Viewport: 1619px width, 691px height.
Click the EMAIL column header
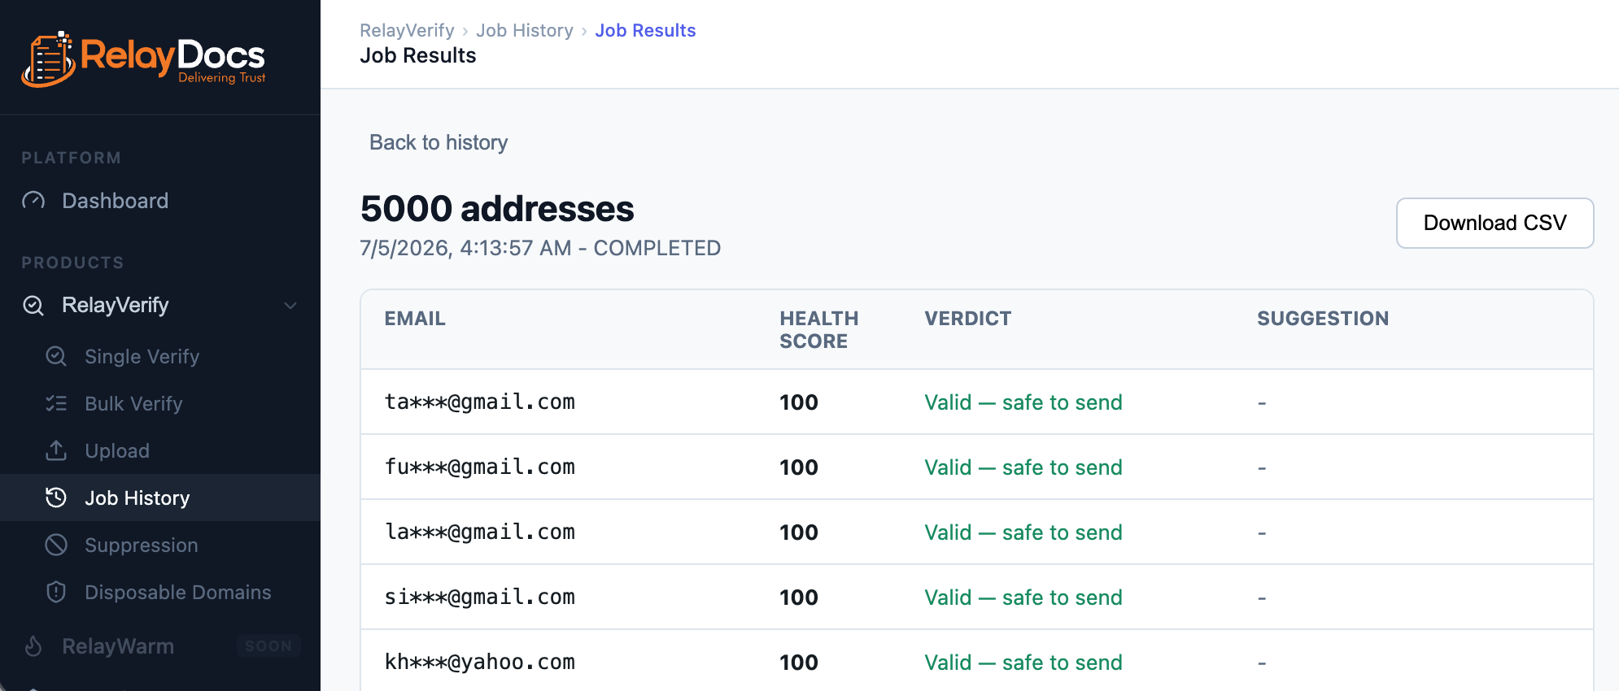pyautogui.click(x=415, y=319)
